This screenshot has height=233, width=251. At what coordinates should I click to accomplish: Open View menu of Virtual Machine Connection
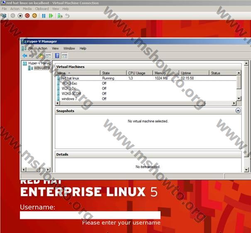(56, 9)
